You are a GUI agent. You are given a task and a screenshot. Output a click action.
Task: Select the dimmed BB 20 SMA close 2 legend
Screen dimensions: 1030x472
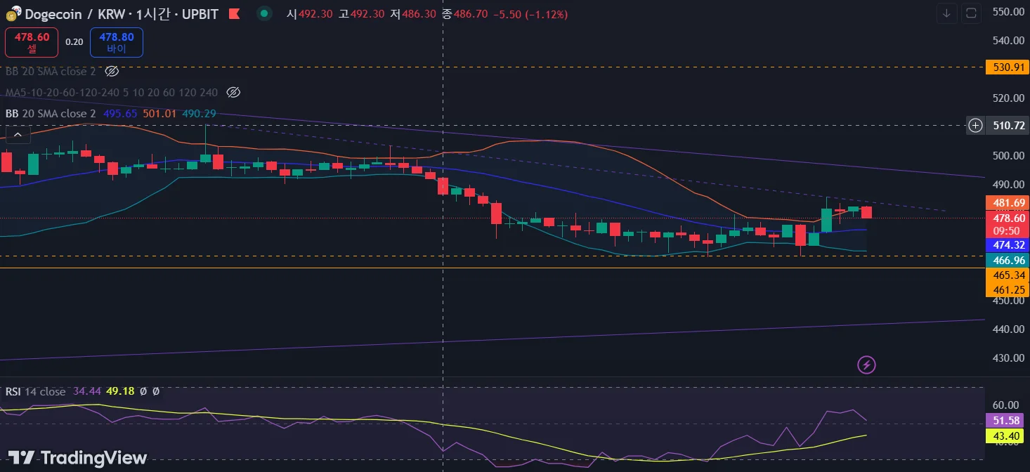pyautogui.click(x=51, y=72)
